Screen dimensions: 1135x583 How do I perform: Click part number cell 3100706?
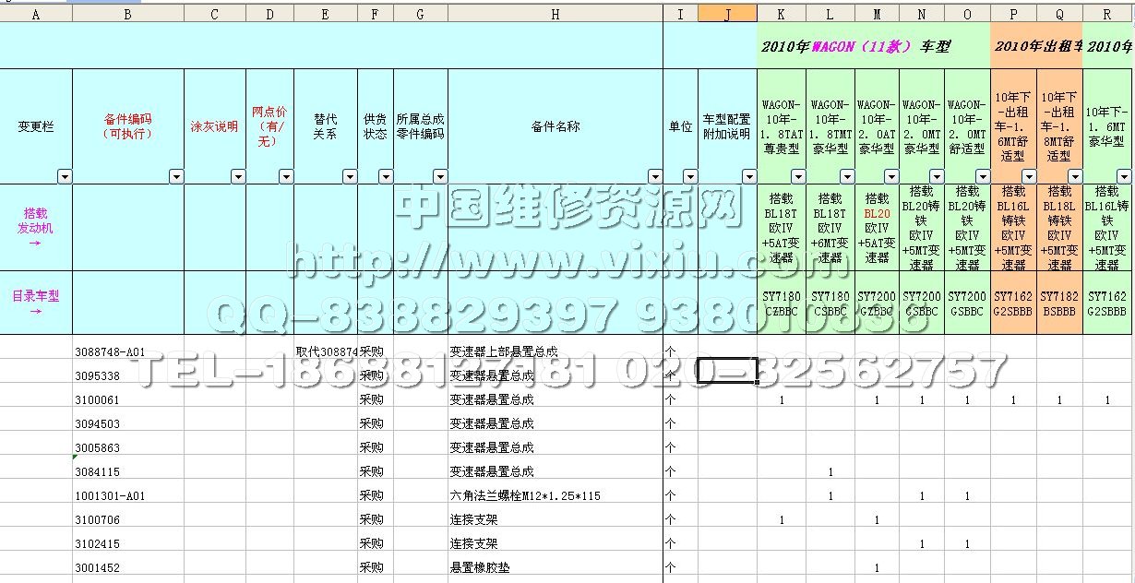pos(98,519)
